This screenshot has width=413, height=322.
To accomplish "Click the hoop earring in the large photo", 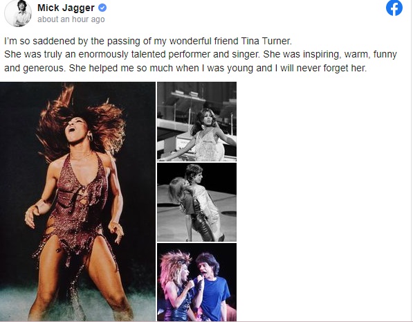I will click(x=90, y=137).
